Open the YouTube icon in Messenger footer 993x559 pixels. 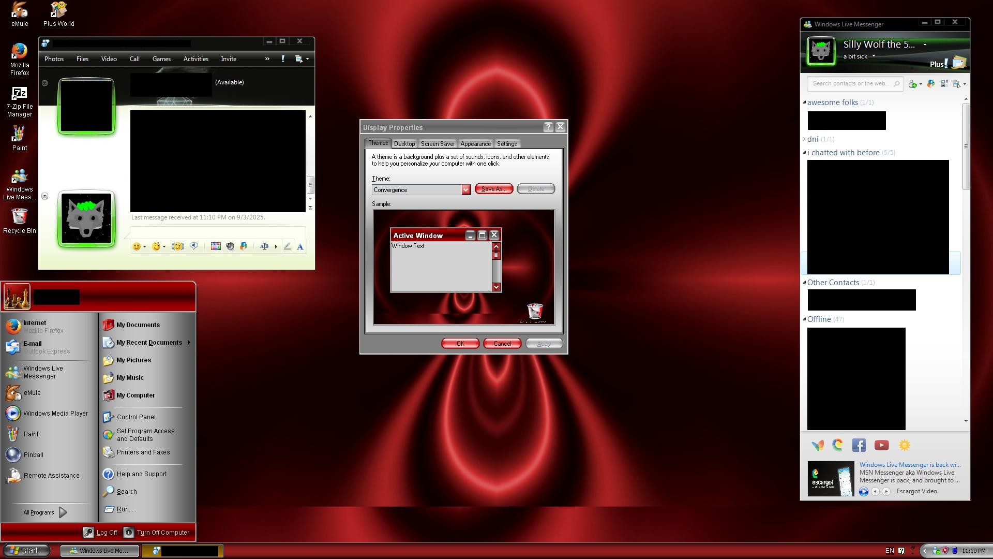pyautogui.click(x=881, y=445)
